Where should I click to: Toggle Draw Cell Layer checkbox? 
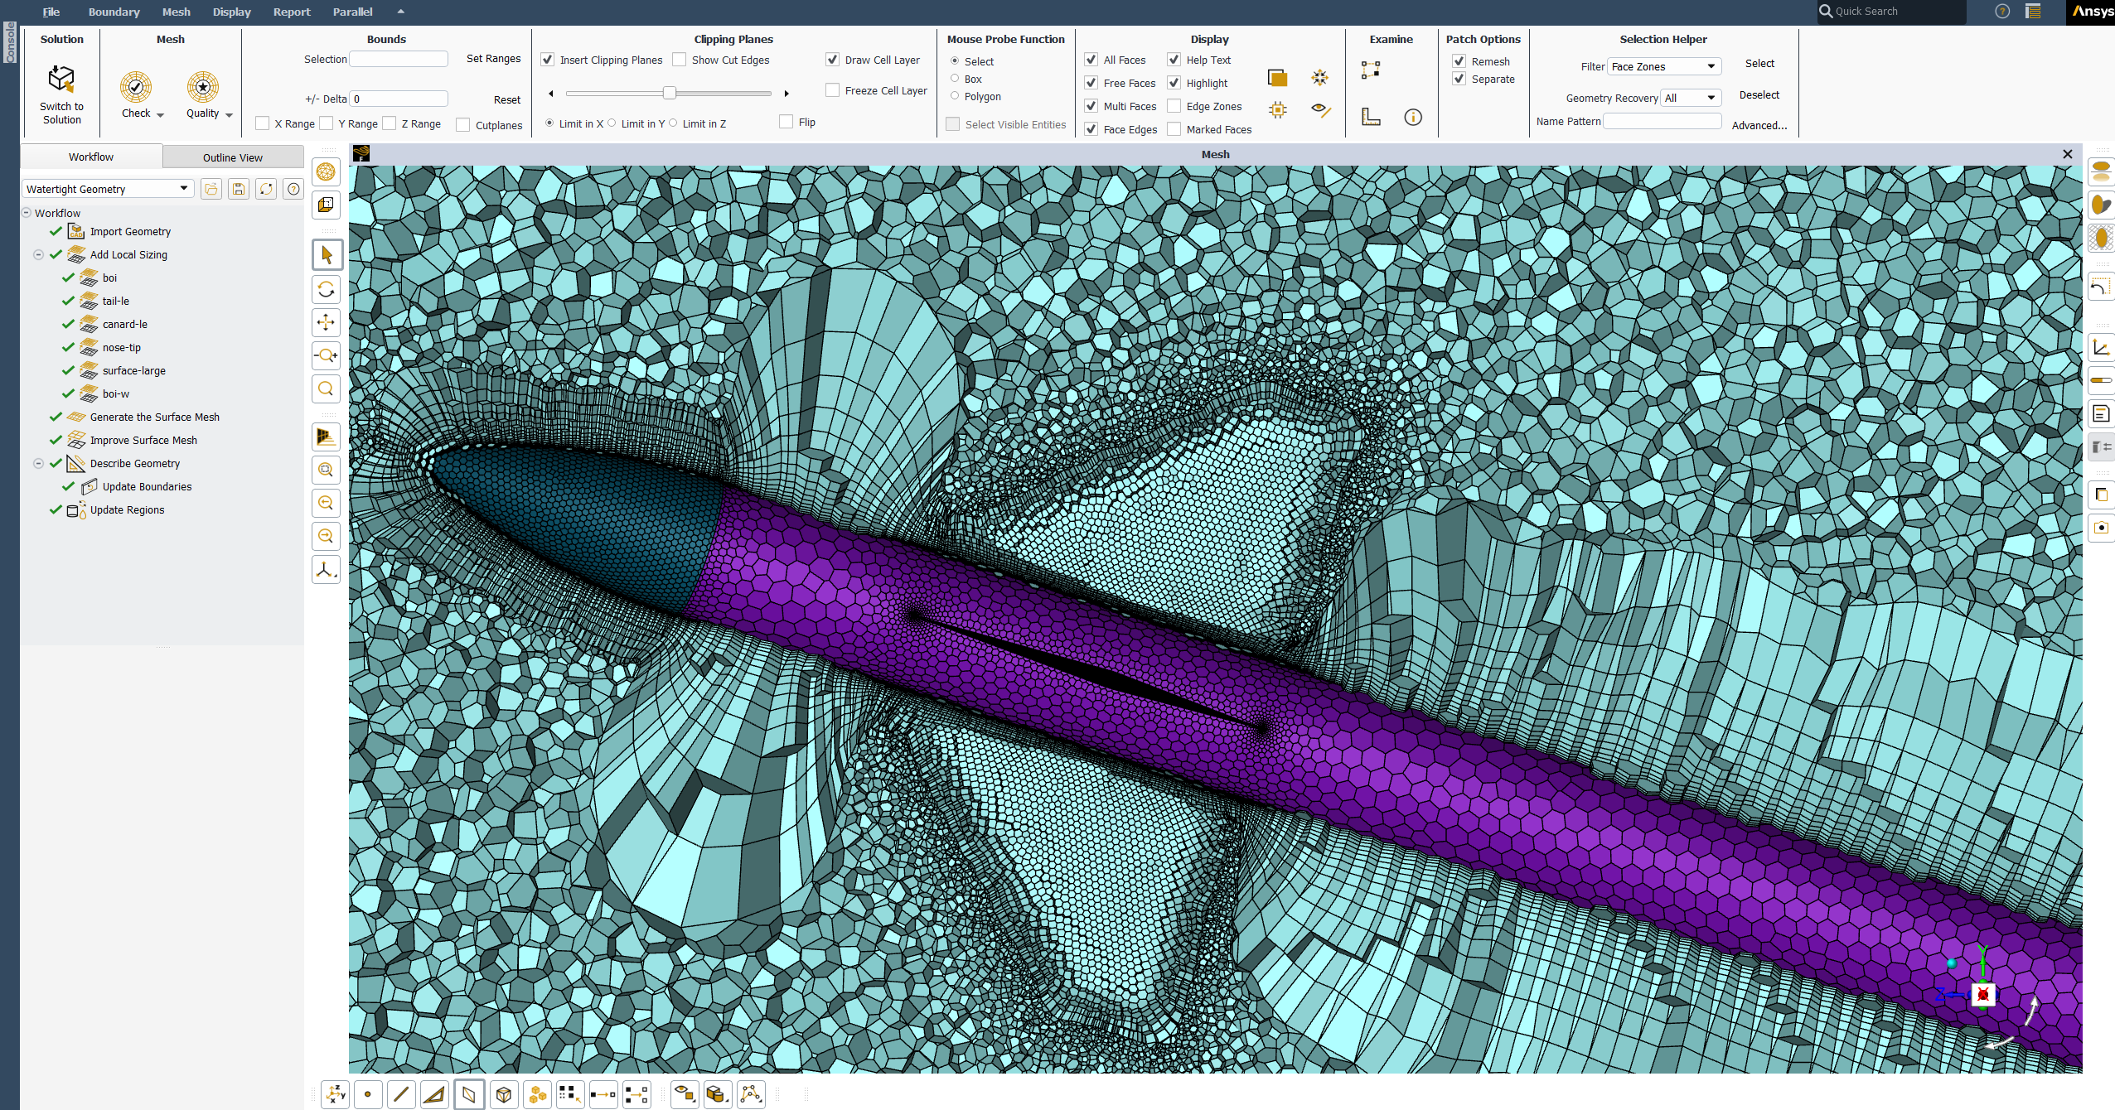pyautogui.click(x=833, y=60)
